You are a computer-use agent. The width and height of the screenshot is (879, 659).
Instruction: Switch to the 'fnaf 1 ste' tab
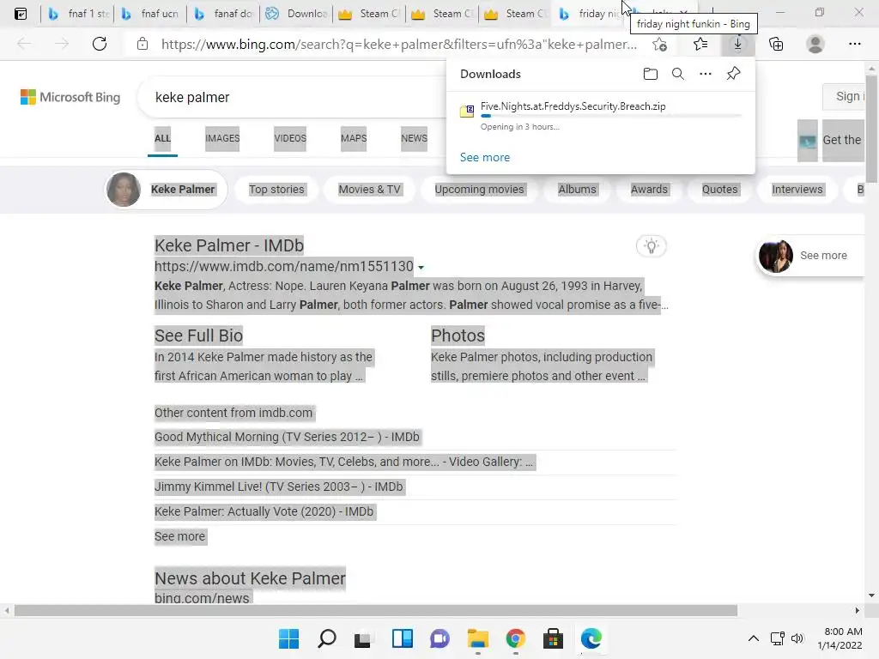click(x=78, y=14)
